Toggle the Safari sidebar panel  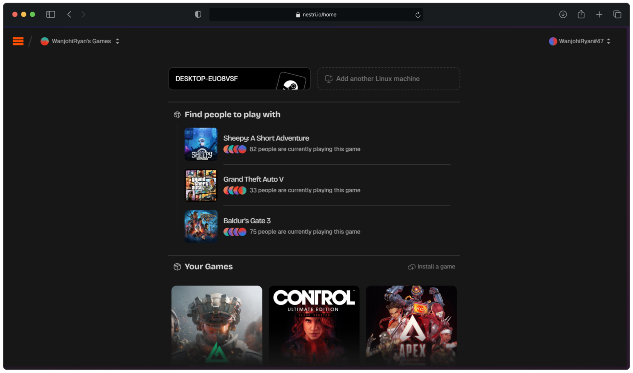50,14
